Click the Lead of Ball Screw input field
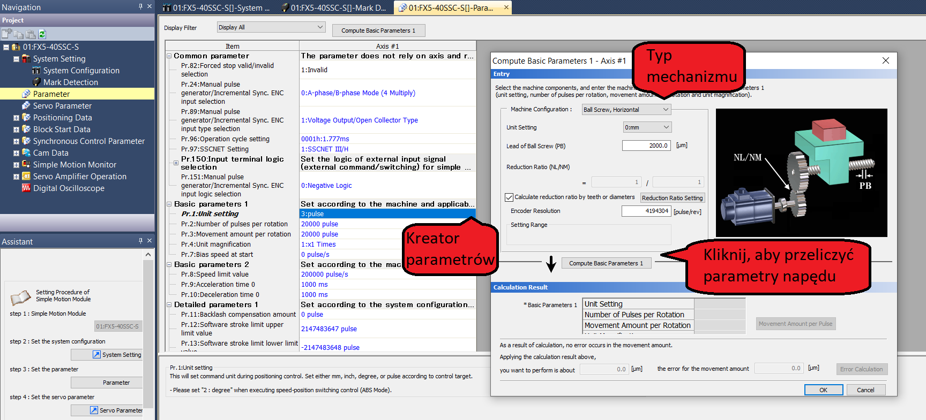 [x=646, y=146]
